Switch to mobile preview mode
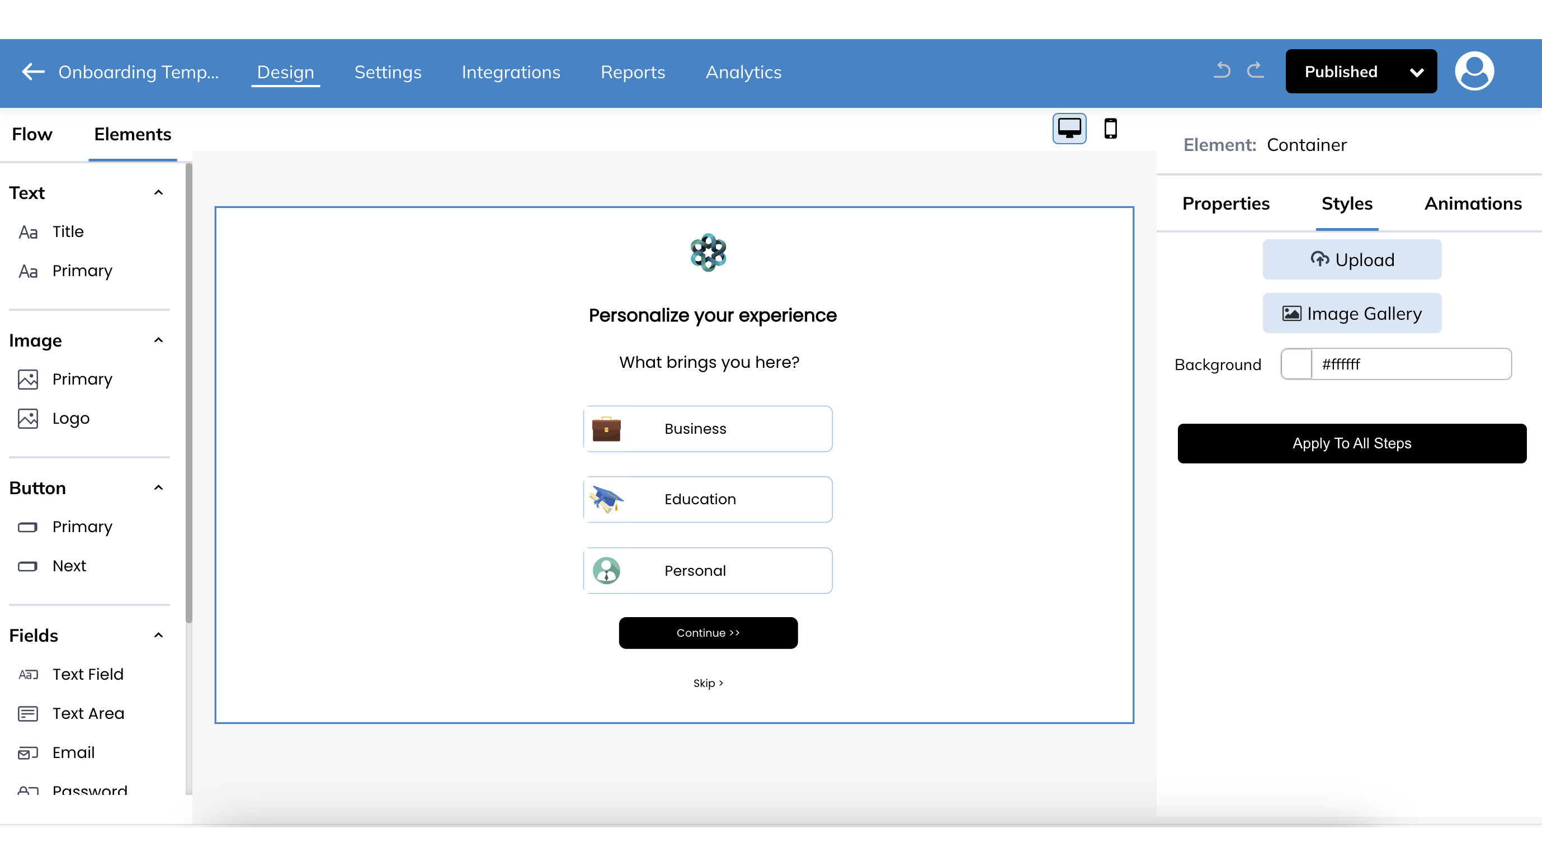Screen dimensions: 1542x867 tap(1111, 128)
